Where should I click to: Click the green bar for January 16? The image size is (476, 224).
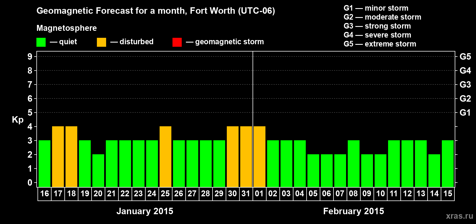point(45,164)
